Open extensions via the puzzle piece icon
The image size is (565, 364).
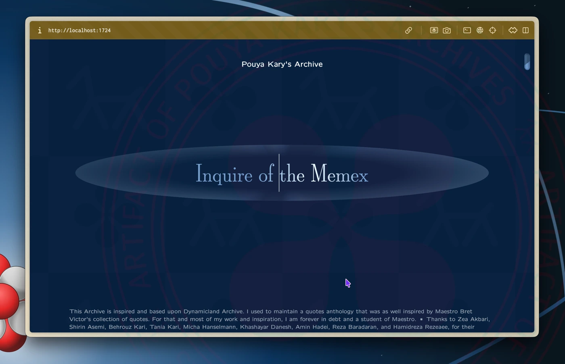click(513, 31)
